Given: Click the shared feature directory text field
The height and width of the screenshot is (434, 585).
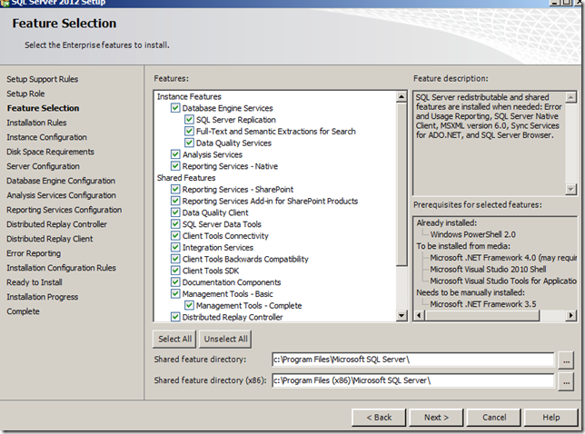Looking at the screenshot, I should coord(411,360).
